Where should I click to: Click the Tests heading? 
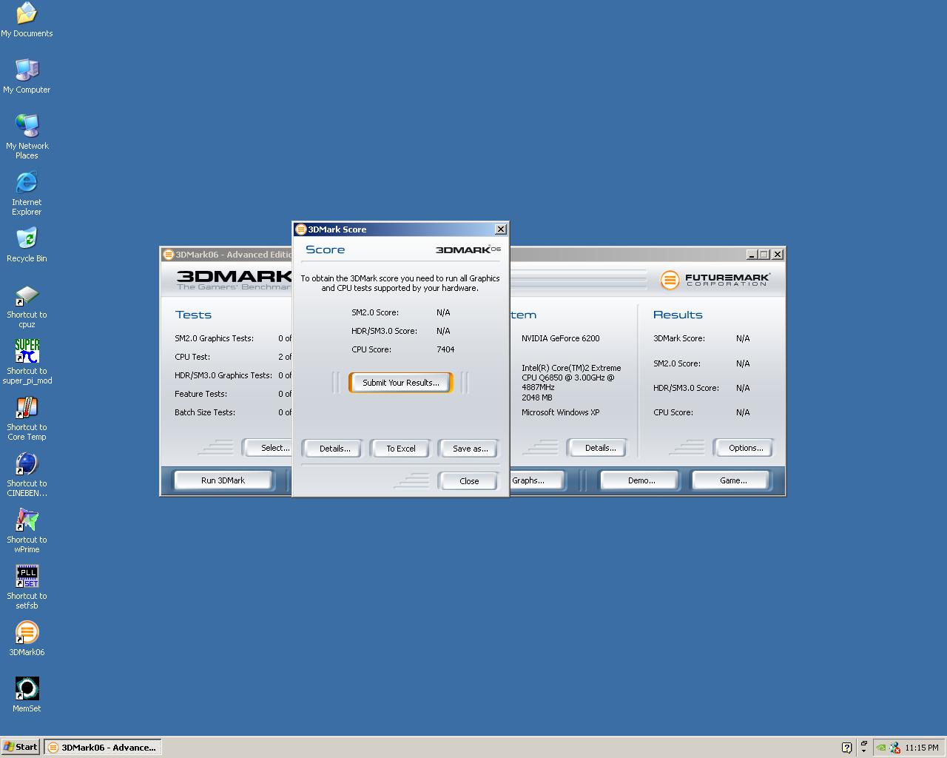tap(193, 315)
